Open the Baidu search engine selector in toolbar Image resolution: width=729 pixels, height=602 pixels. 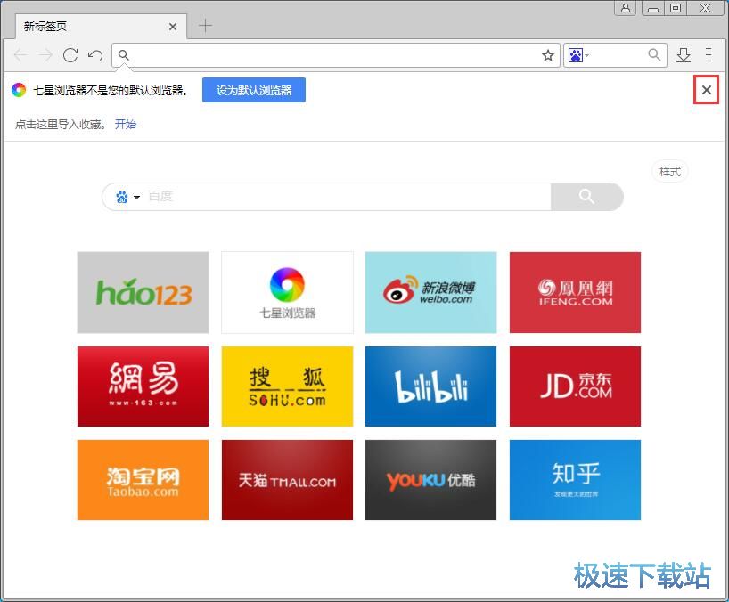click(578, 55)
